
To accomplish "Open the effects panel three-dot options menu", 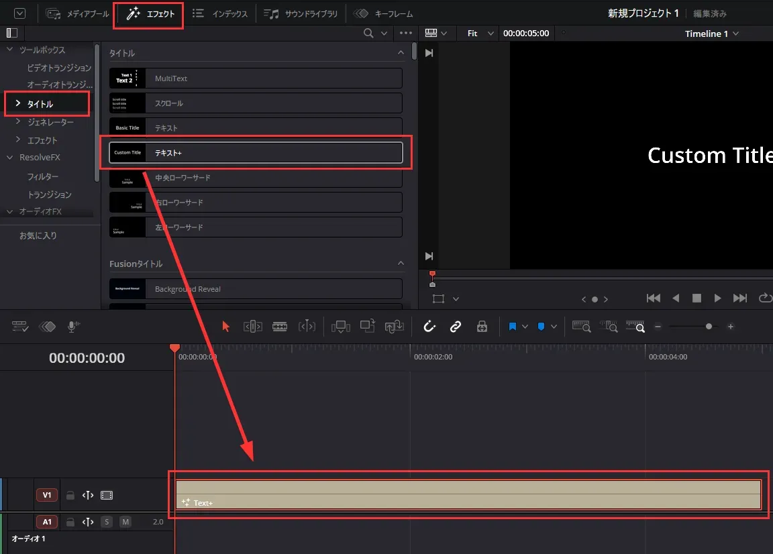I will 406,33.
